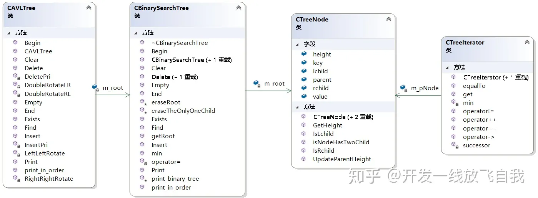Select CTreeNode (+ 2 重载) constructor
The height and width of the screenshot is (198, 538).
(343, 117)
